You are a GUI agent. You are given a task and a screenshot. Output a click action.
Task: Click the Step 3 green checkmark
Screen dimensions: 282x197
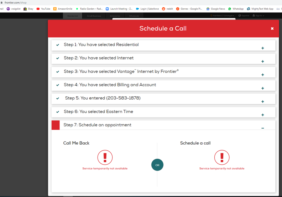coord(58,72)
